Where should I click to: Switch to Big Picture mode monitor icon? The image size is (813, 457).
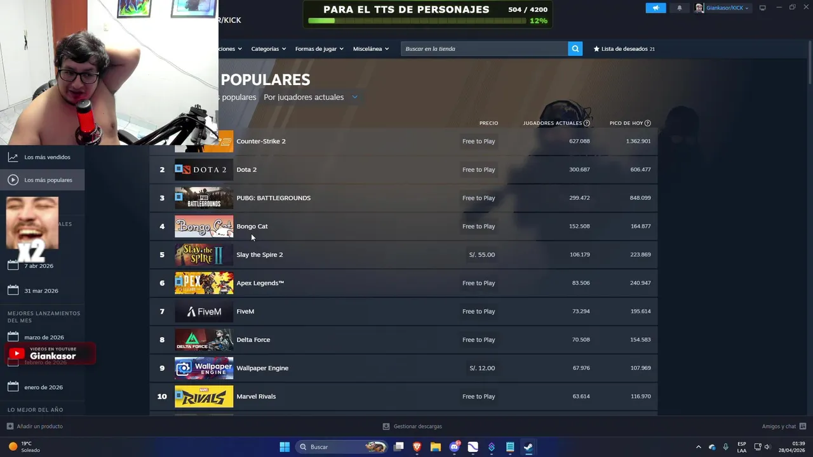coord(763,8)
